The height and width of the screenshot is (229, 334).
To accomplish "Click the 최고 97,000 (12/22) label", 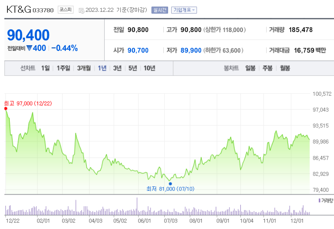I will point(28,104).
